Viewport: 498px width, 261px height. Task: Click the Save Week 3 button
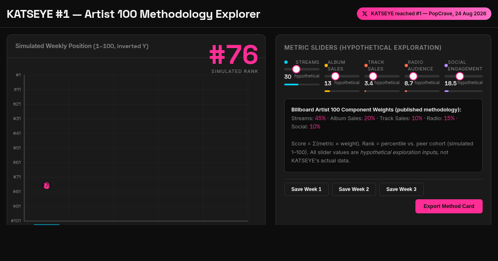[401, 189]
